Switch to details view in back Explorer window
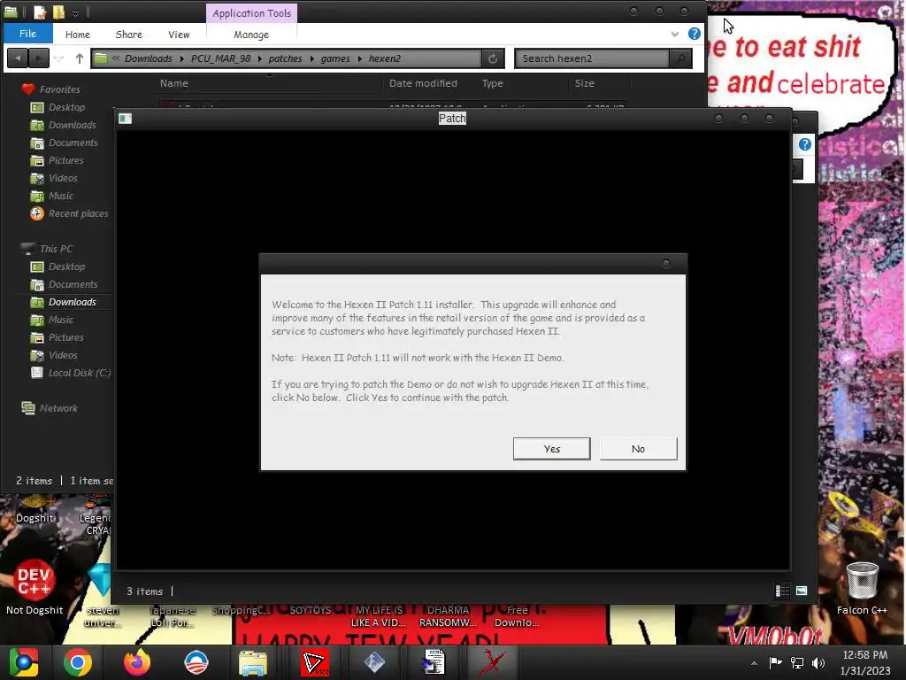Screen dimensions: 906x680 [x=782, y=591]
